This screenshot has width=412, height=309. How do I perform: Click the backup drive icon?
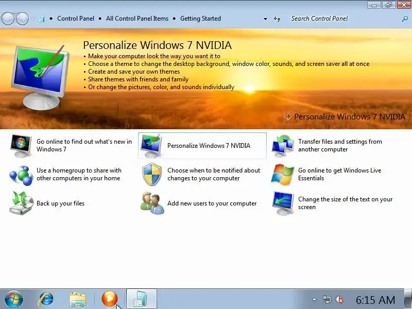click(x=21, y=203)
